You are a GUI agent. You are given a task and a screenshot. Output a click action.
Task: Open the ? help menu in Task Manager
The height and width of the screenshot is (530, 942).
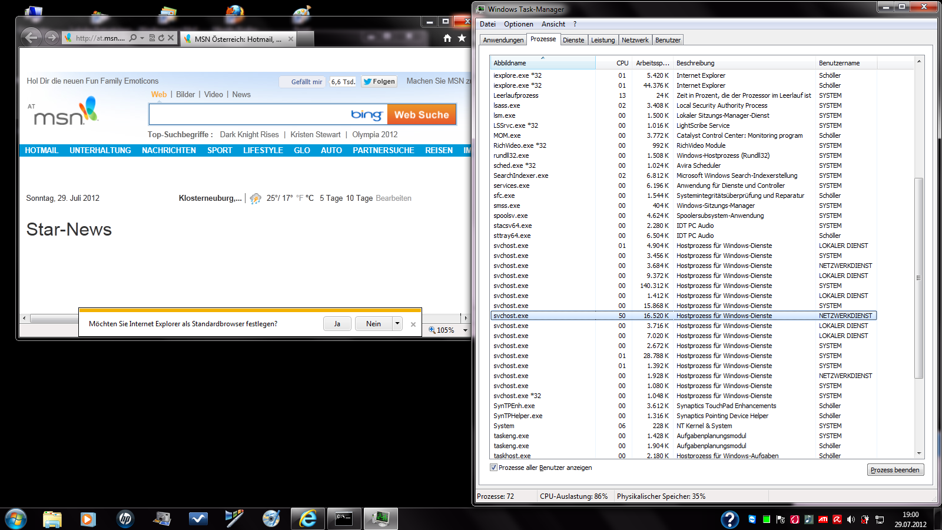click(x=575, y=24)
